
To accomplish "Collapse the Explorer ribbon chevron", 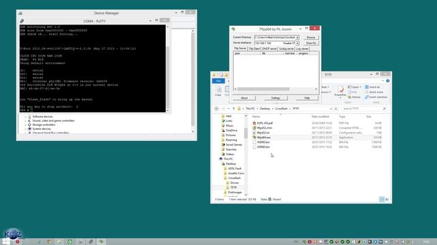I will pyautogui.click(x=382, y=81).
